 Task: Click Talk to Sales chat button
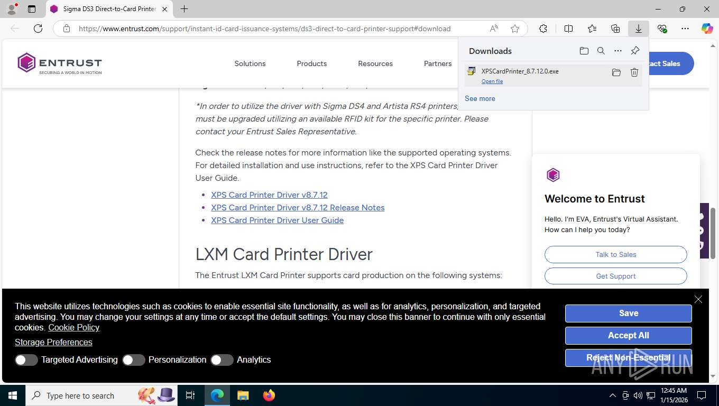(x=616, y=254)
